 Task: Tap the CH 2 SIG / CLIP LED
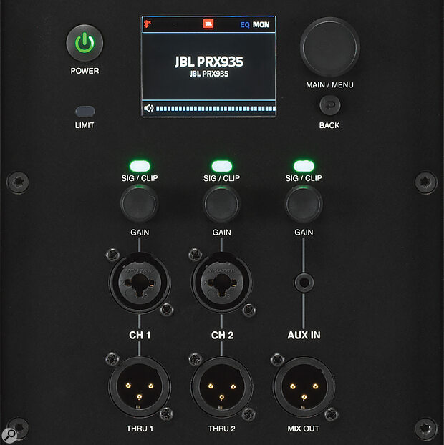click(222, 166)
